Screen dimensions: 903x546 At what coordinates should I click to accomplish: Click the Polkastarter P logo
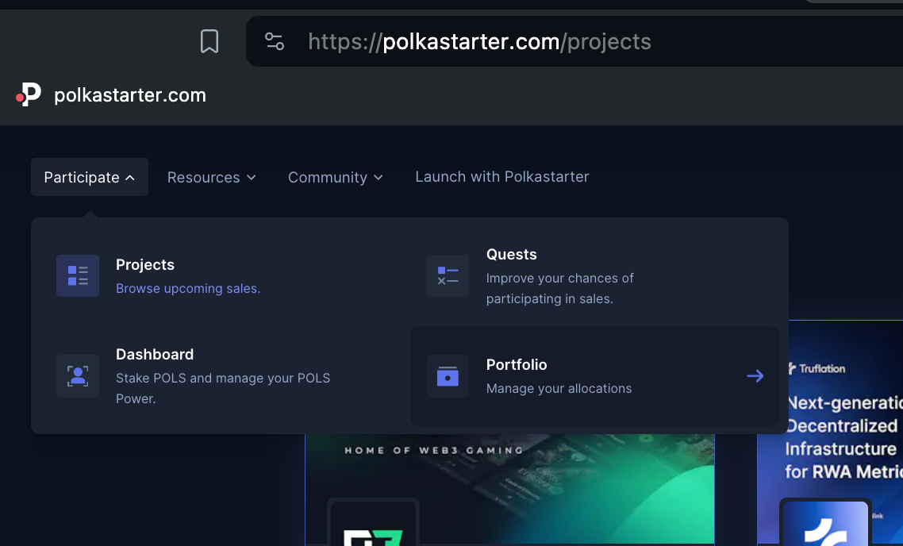[x=29, y=95]
